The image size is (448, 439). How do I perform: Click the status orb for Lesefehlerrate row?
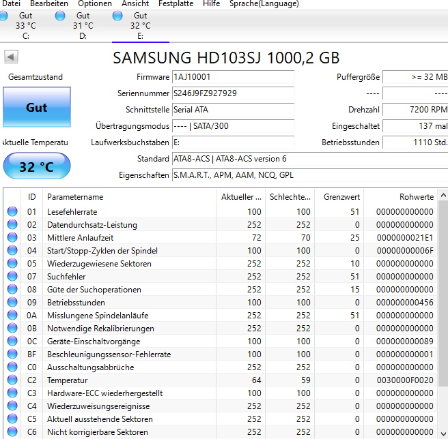(x=12, y=211)
